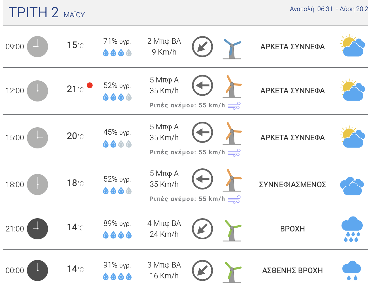This screenshot has height=291, width=368.
Task: Click the ΑΣΘΕΝΗΣ ΒΡΟΧΗ forecast label
Action: (x=292, y=270)
